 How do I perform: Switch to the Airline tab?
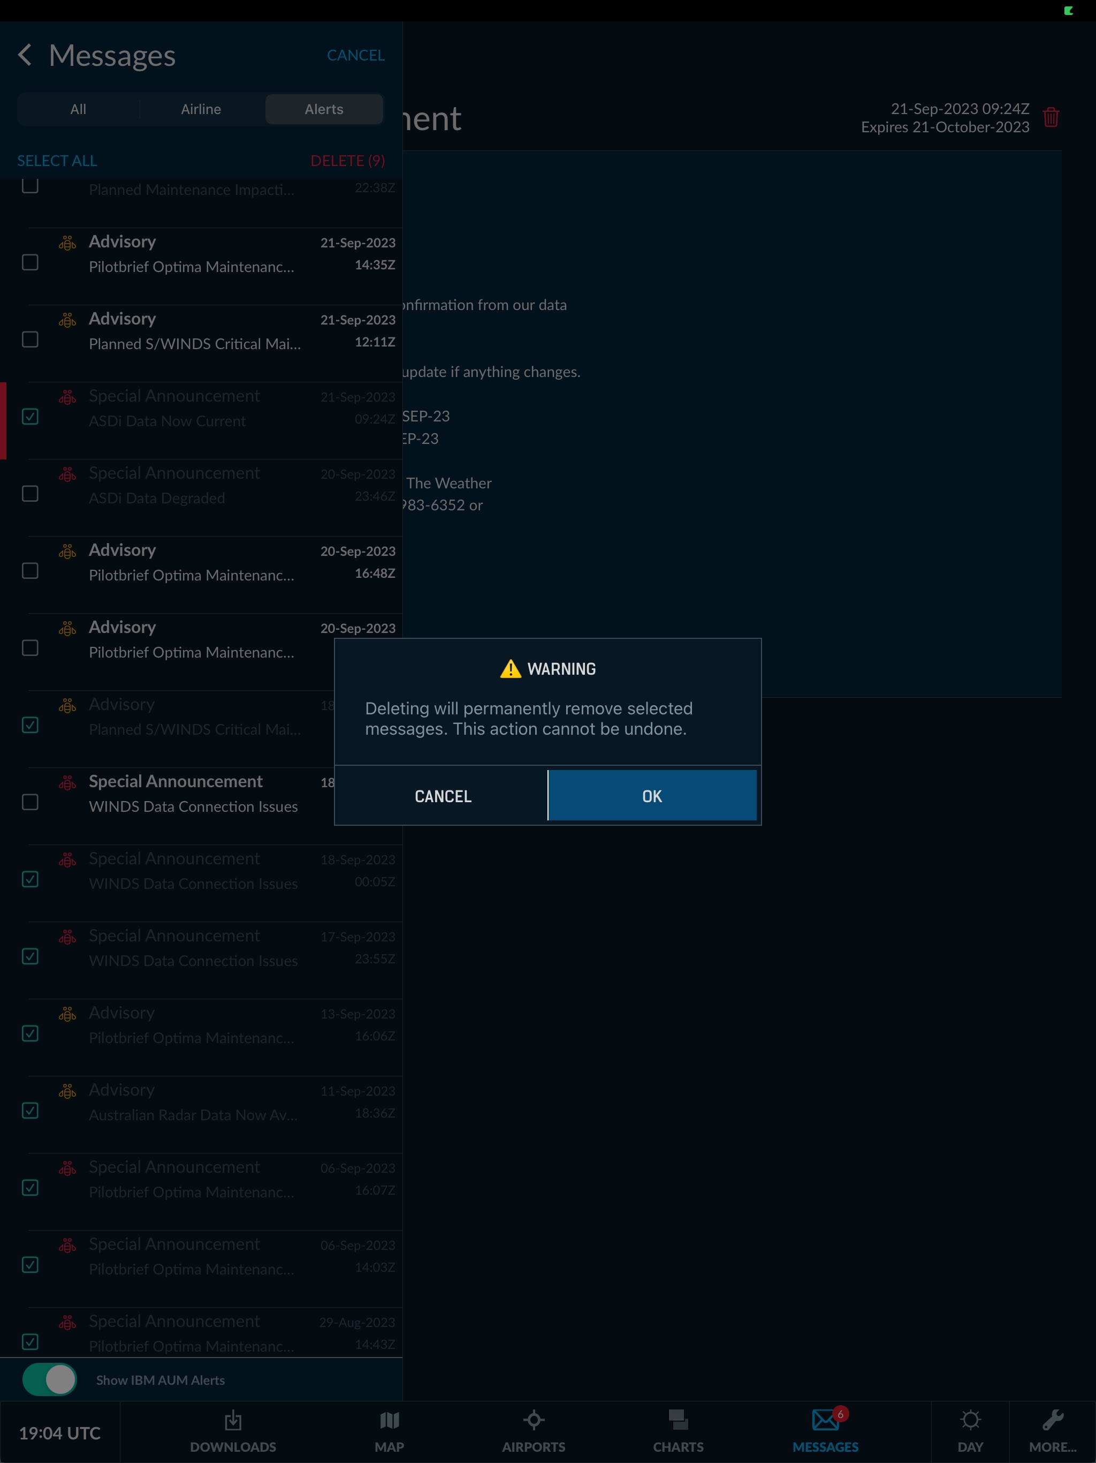pyautogui.click(x=200, y=108)
